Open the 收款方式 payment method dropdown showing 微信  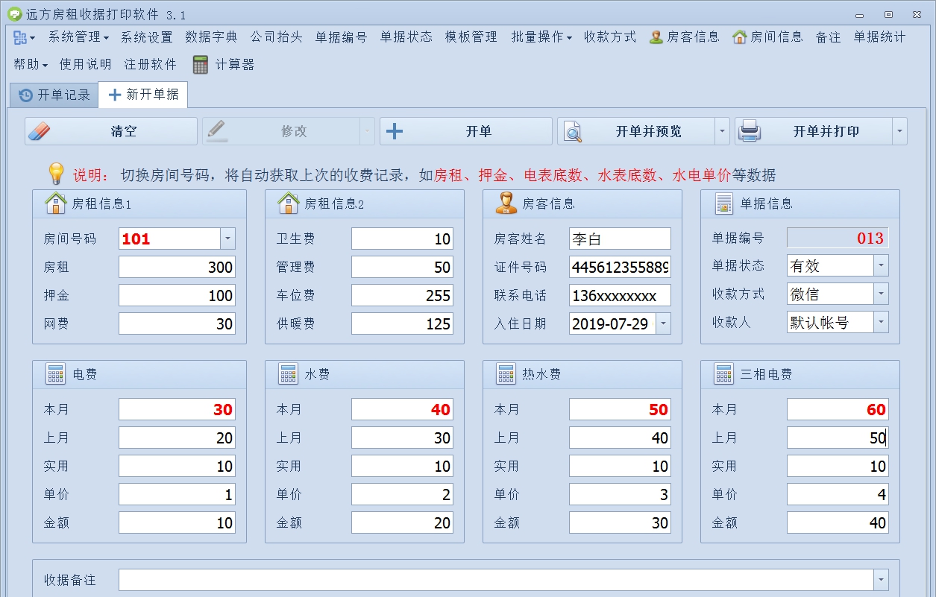[x=882, y=294]
